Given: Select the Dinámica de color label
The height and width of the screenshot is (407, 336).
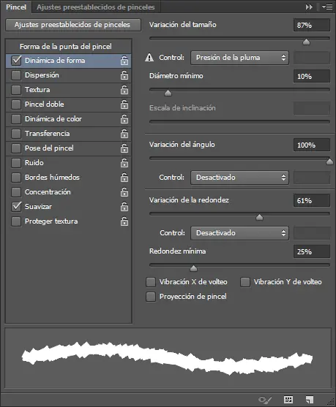Looking at the screenshot, I should pyautogui.click(x=53, y=119).
